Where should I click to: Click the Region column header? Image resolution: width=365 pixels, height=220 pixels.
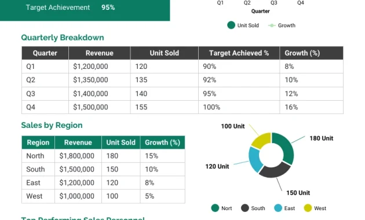click(38, 142)
